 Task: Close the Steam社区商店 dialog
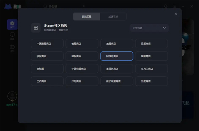click(176, 14)
